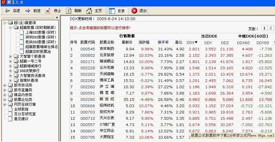Click the 股市资讯类 folder icon
Screen dimensions: 275x142
10,85
